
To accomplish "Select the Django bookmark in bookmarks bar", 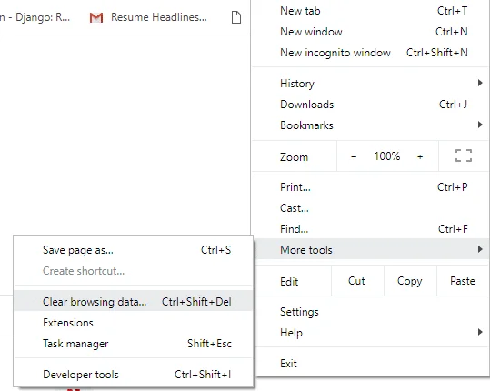I will [35, 17].
